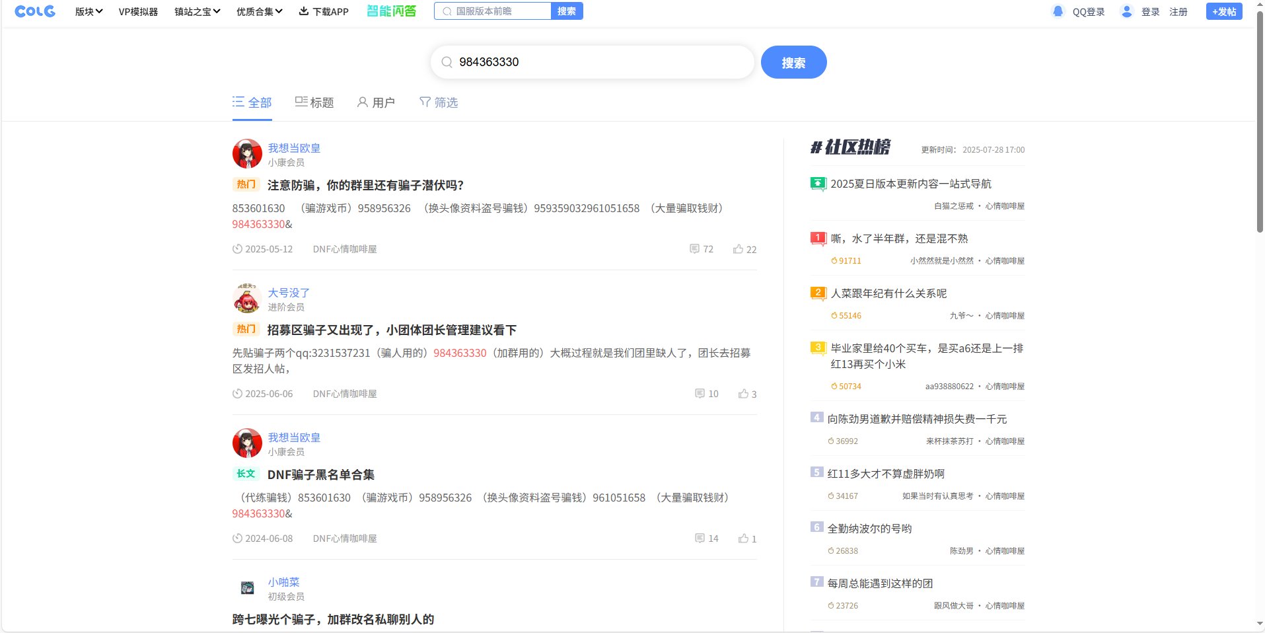1265x633 pixels.
Task: Open avatar of 我想当欧皇 on DNF骗子黑名单合集
Action: pos(247,443)
